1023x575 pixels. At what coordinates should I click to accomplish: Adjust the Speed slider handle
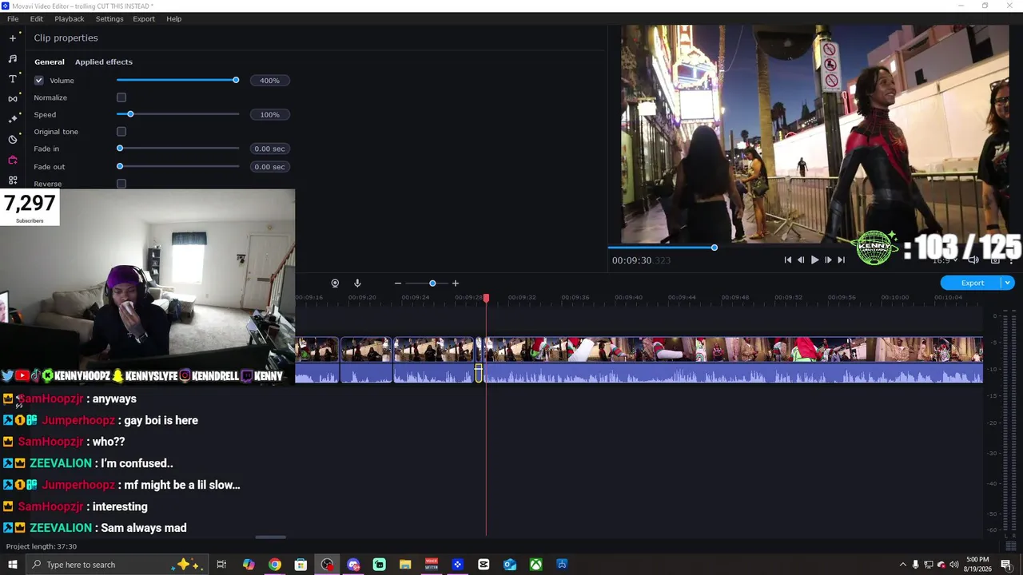[130, 114]
